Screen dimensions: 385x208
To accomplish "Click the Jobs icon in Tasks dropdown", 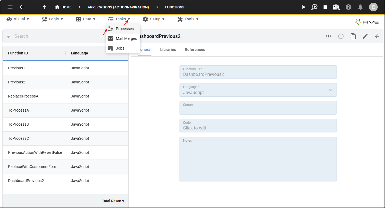I will (110, 48).
